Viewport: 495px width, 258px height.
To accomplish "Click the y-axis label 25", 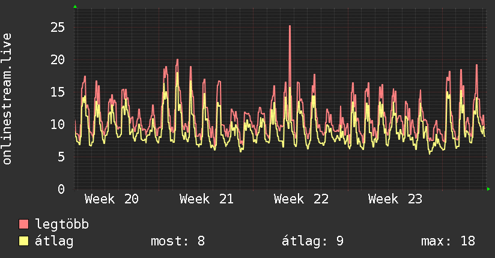I will (x=58, y=28).
